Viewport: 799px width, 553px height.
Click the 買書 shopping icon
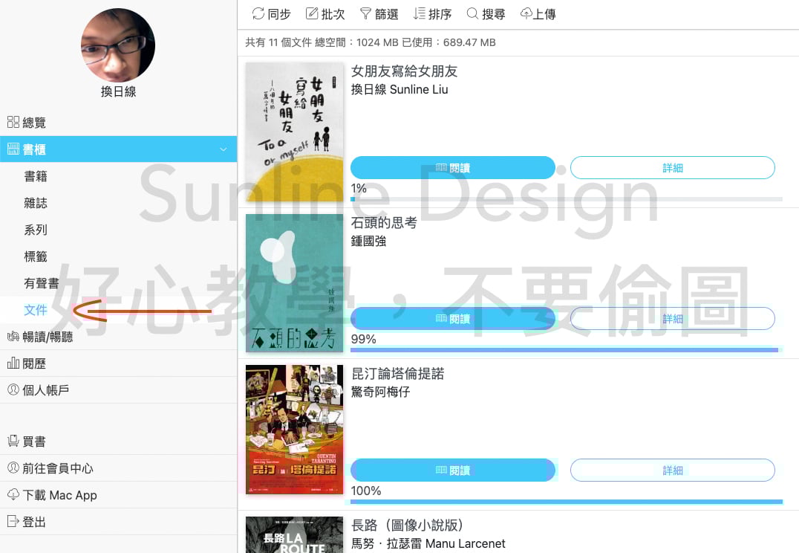[13, 442]
